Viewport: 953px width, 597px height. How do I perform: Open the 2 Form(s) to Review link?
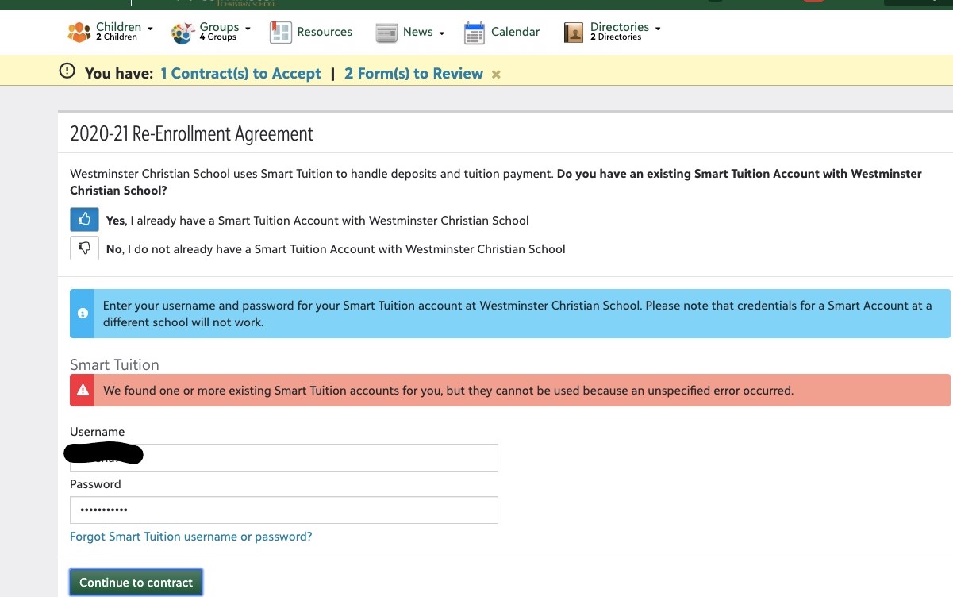click(413, 74)
